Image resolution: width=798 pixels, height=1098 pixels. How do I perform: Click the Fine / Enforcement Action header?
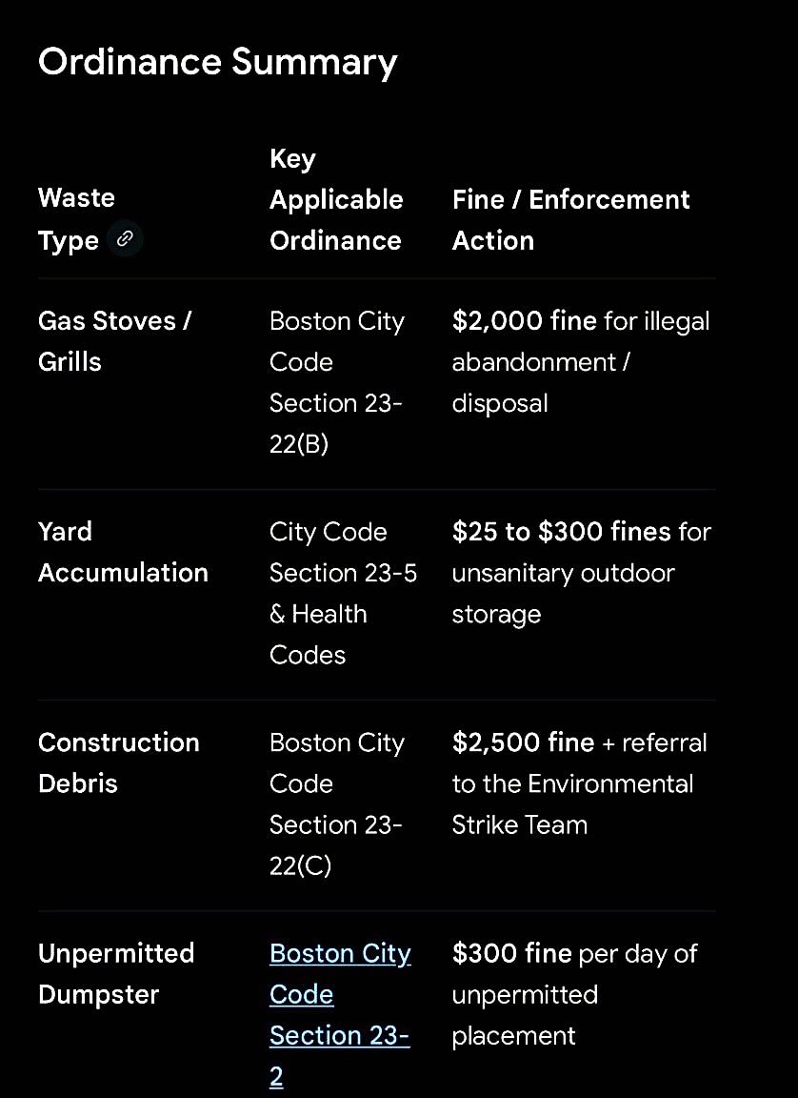click(570, 220)
